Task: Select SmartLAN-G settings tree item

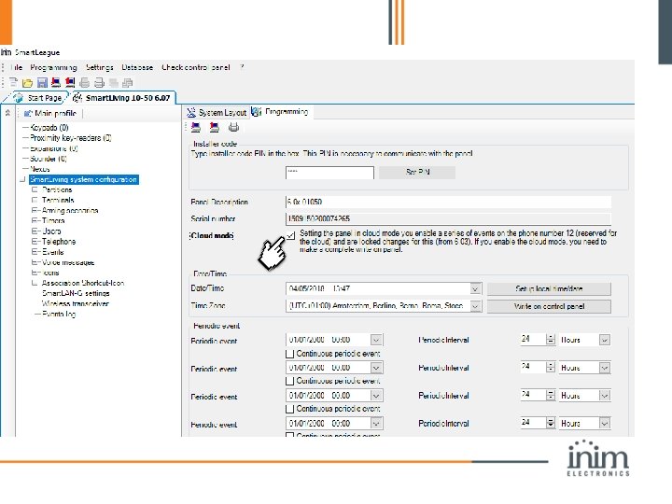Action: tap(76, 294)
